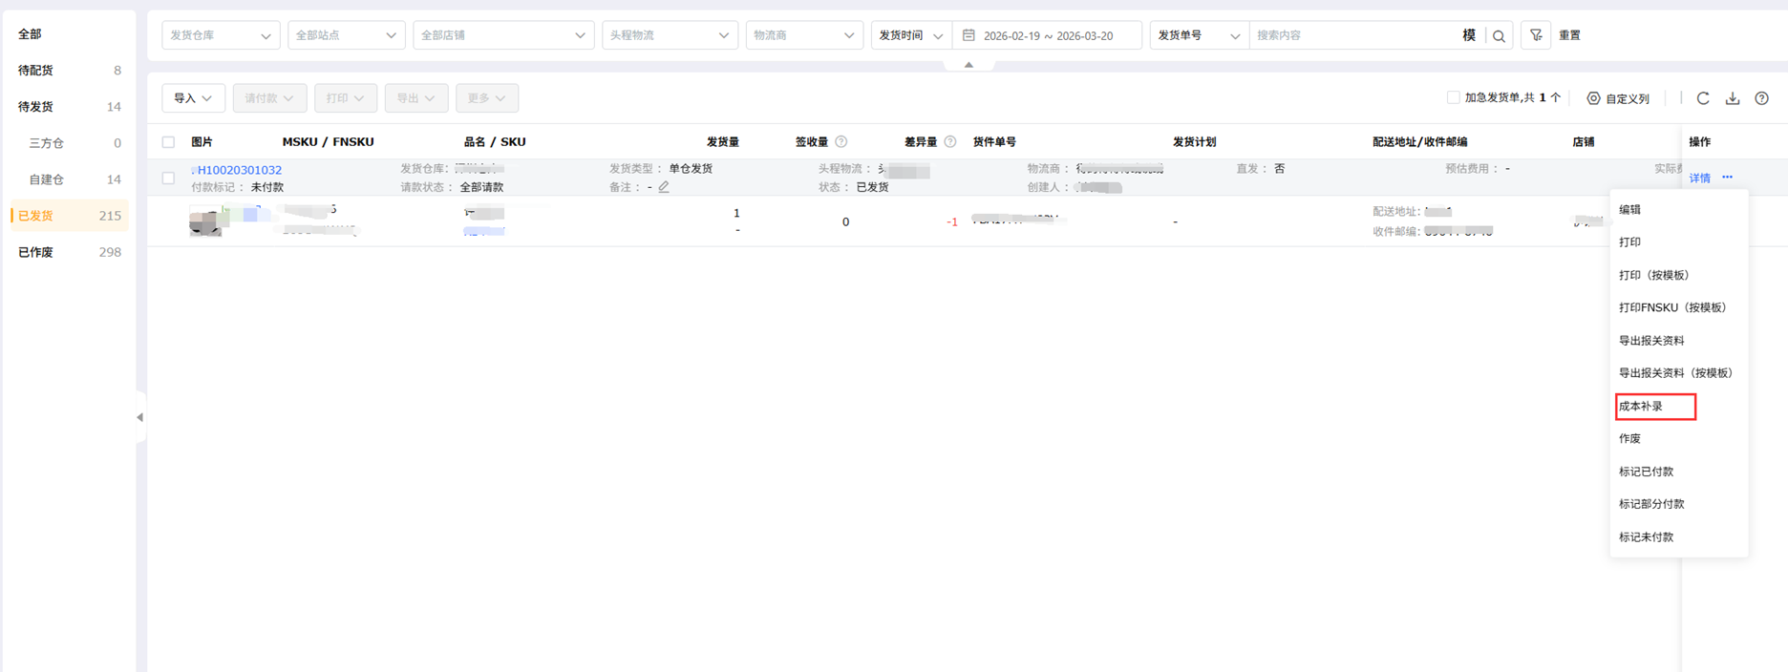Click the 重置 reset button

(1569, 35)
